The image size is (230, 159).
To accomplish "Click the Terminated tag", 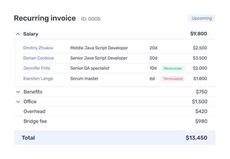I will coord(173,79).
